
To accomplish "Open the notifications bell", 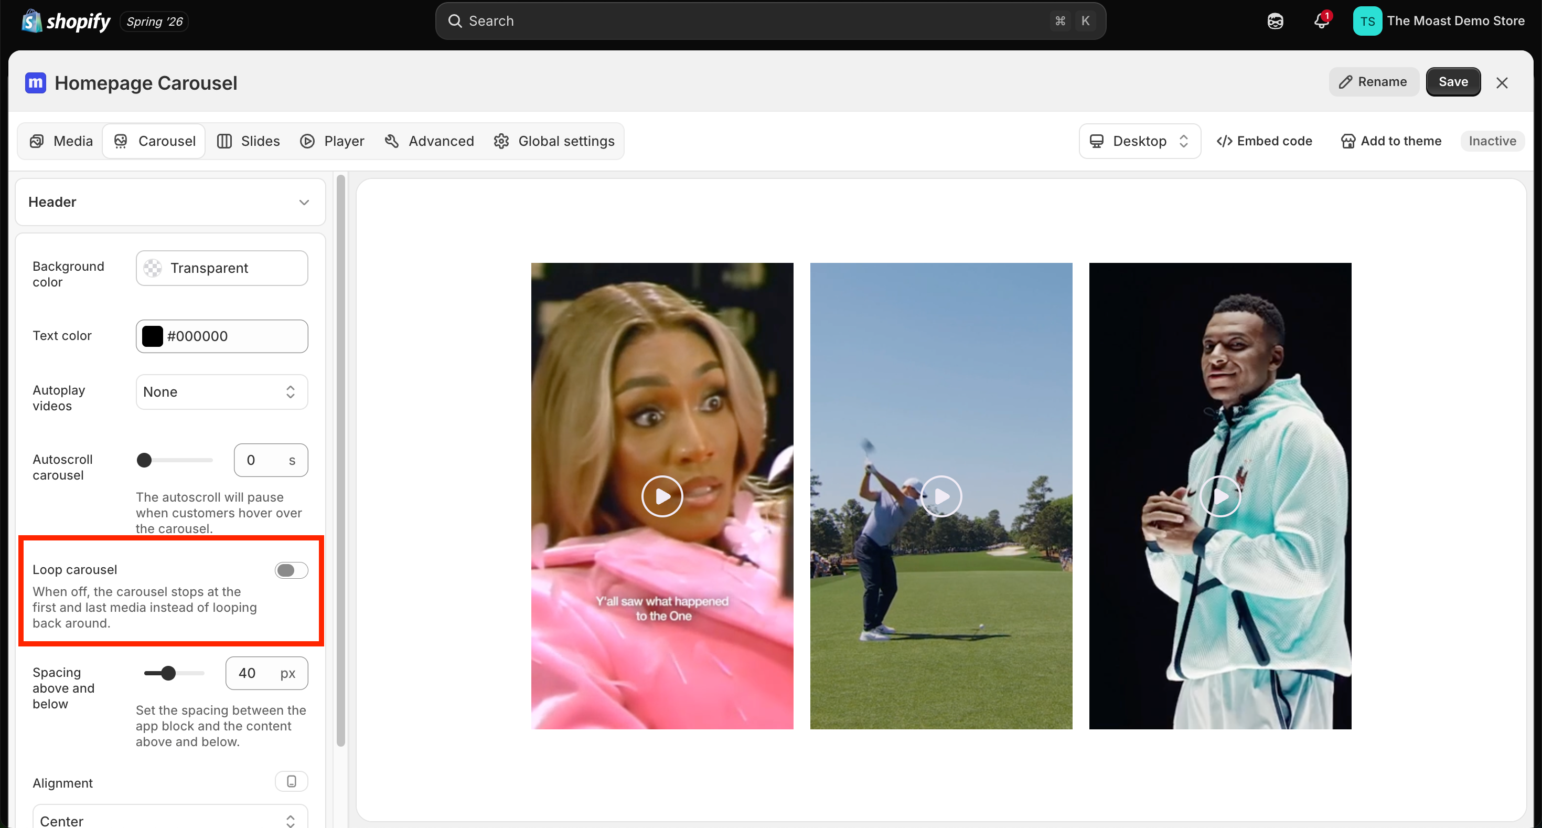I will click(x=1321, y=21).
